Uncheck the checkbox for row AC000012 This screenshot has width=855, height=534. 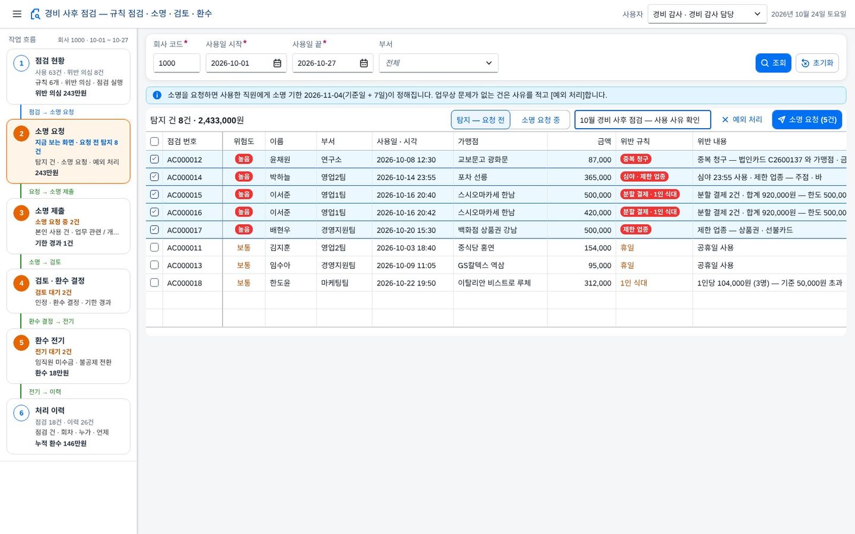click(154, 159)
